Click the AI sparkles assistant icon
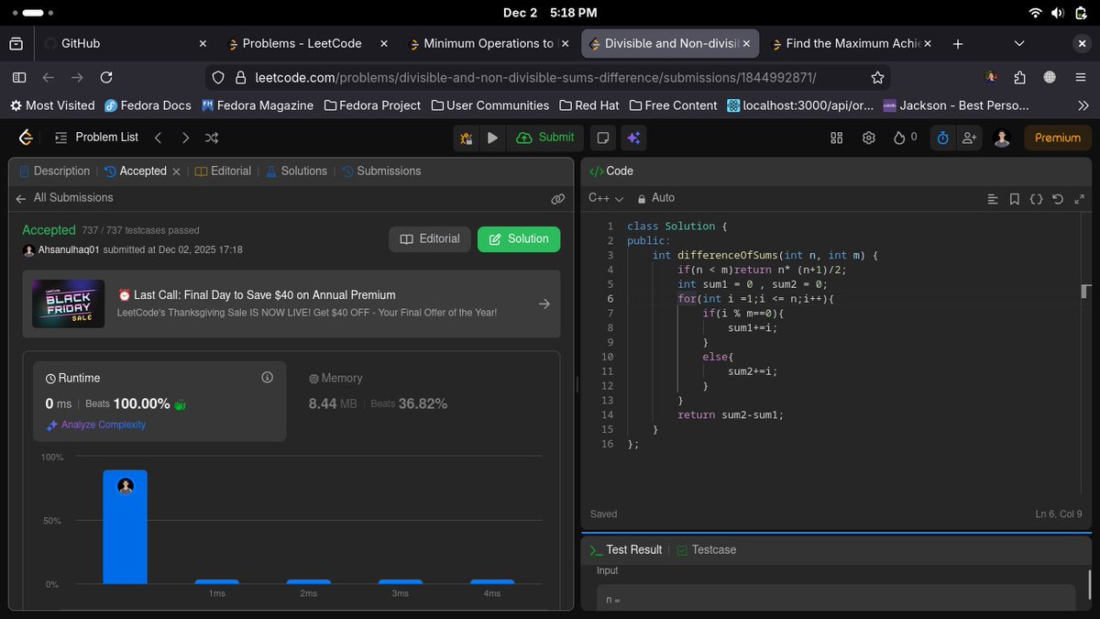Viewport: 1100px width, 619px height. pos(634,138)
